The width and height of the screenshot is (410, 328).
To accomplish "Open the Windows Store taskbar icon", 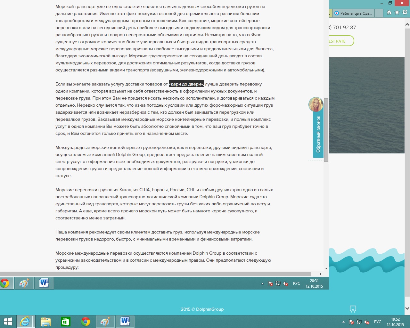I will (65, 321).
